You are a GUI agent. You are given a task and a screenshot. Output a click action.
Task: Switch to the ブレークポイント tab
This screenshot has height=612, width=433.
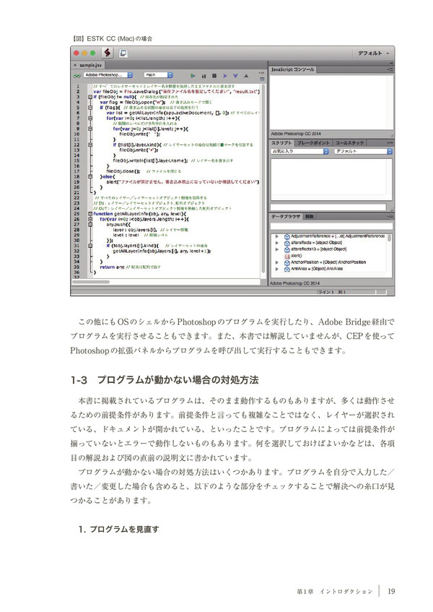tap(313, 143)
